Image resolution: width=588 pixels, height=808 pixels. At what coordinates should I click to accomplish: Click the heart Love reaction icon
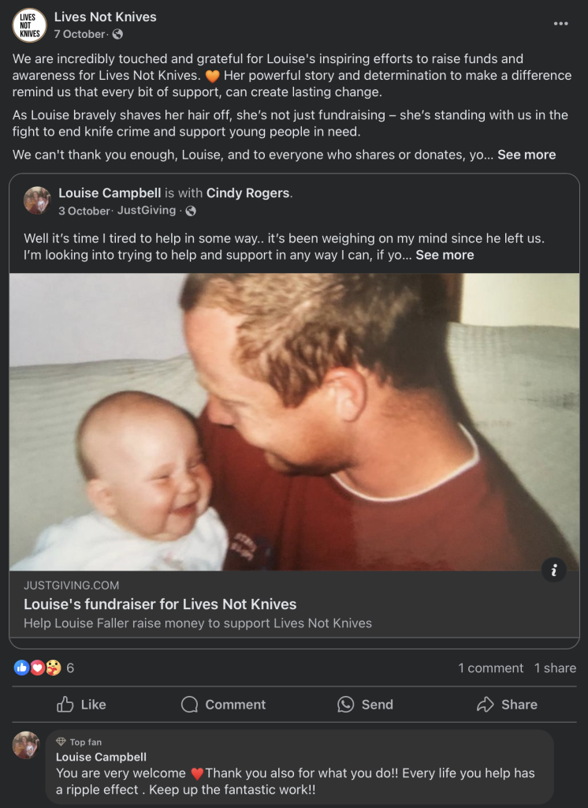tap(37, 668)
